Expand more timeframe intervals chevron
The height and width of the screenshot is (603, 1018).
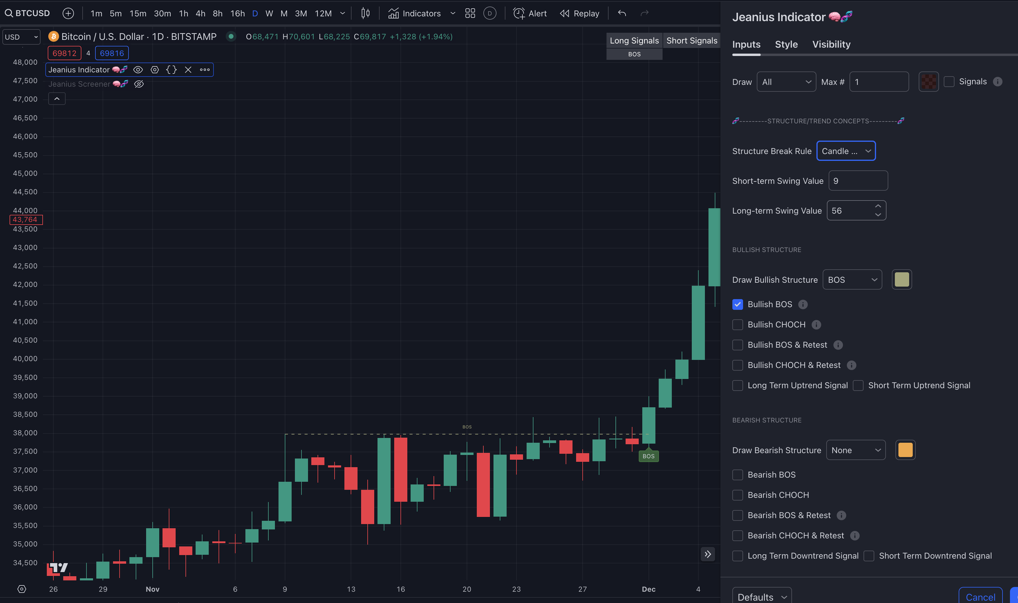point(342,13)
